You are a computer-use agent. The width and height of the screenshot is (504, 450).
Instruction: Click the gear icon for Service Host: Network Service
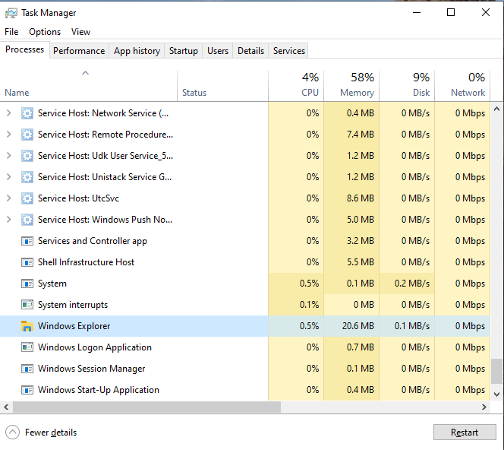click(27, 113)
